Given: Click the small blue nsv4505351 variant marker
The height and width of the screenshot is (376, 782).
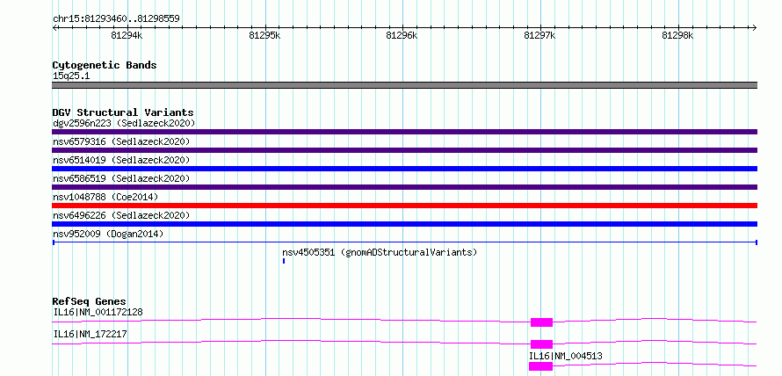Looking at the screenshot, I should click(283, 261).
